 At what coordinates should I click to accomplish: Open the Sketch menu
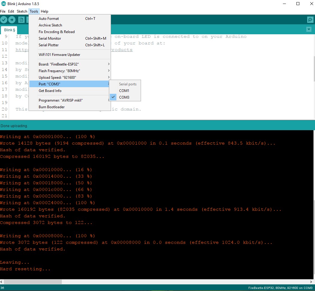[x=22, y=11]
